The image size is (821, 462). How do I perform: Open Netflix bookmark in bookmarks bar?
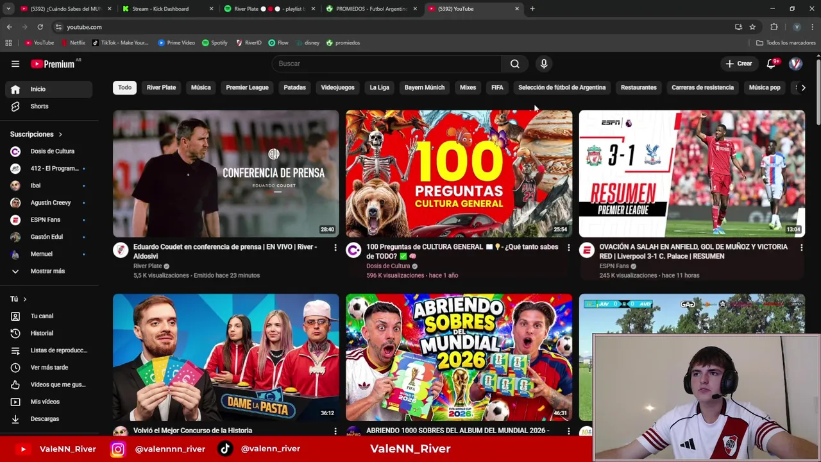[72, 43]
